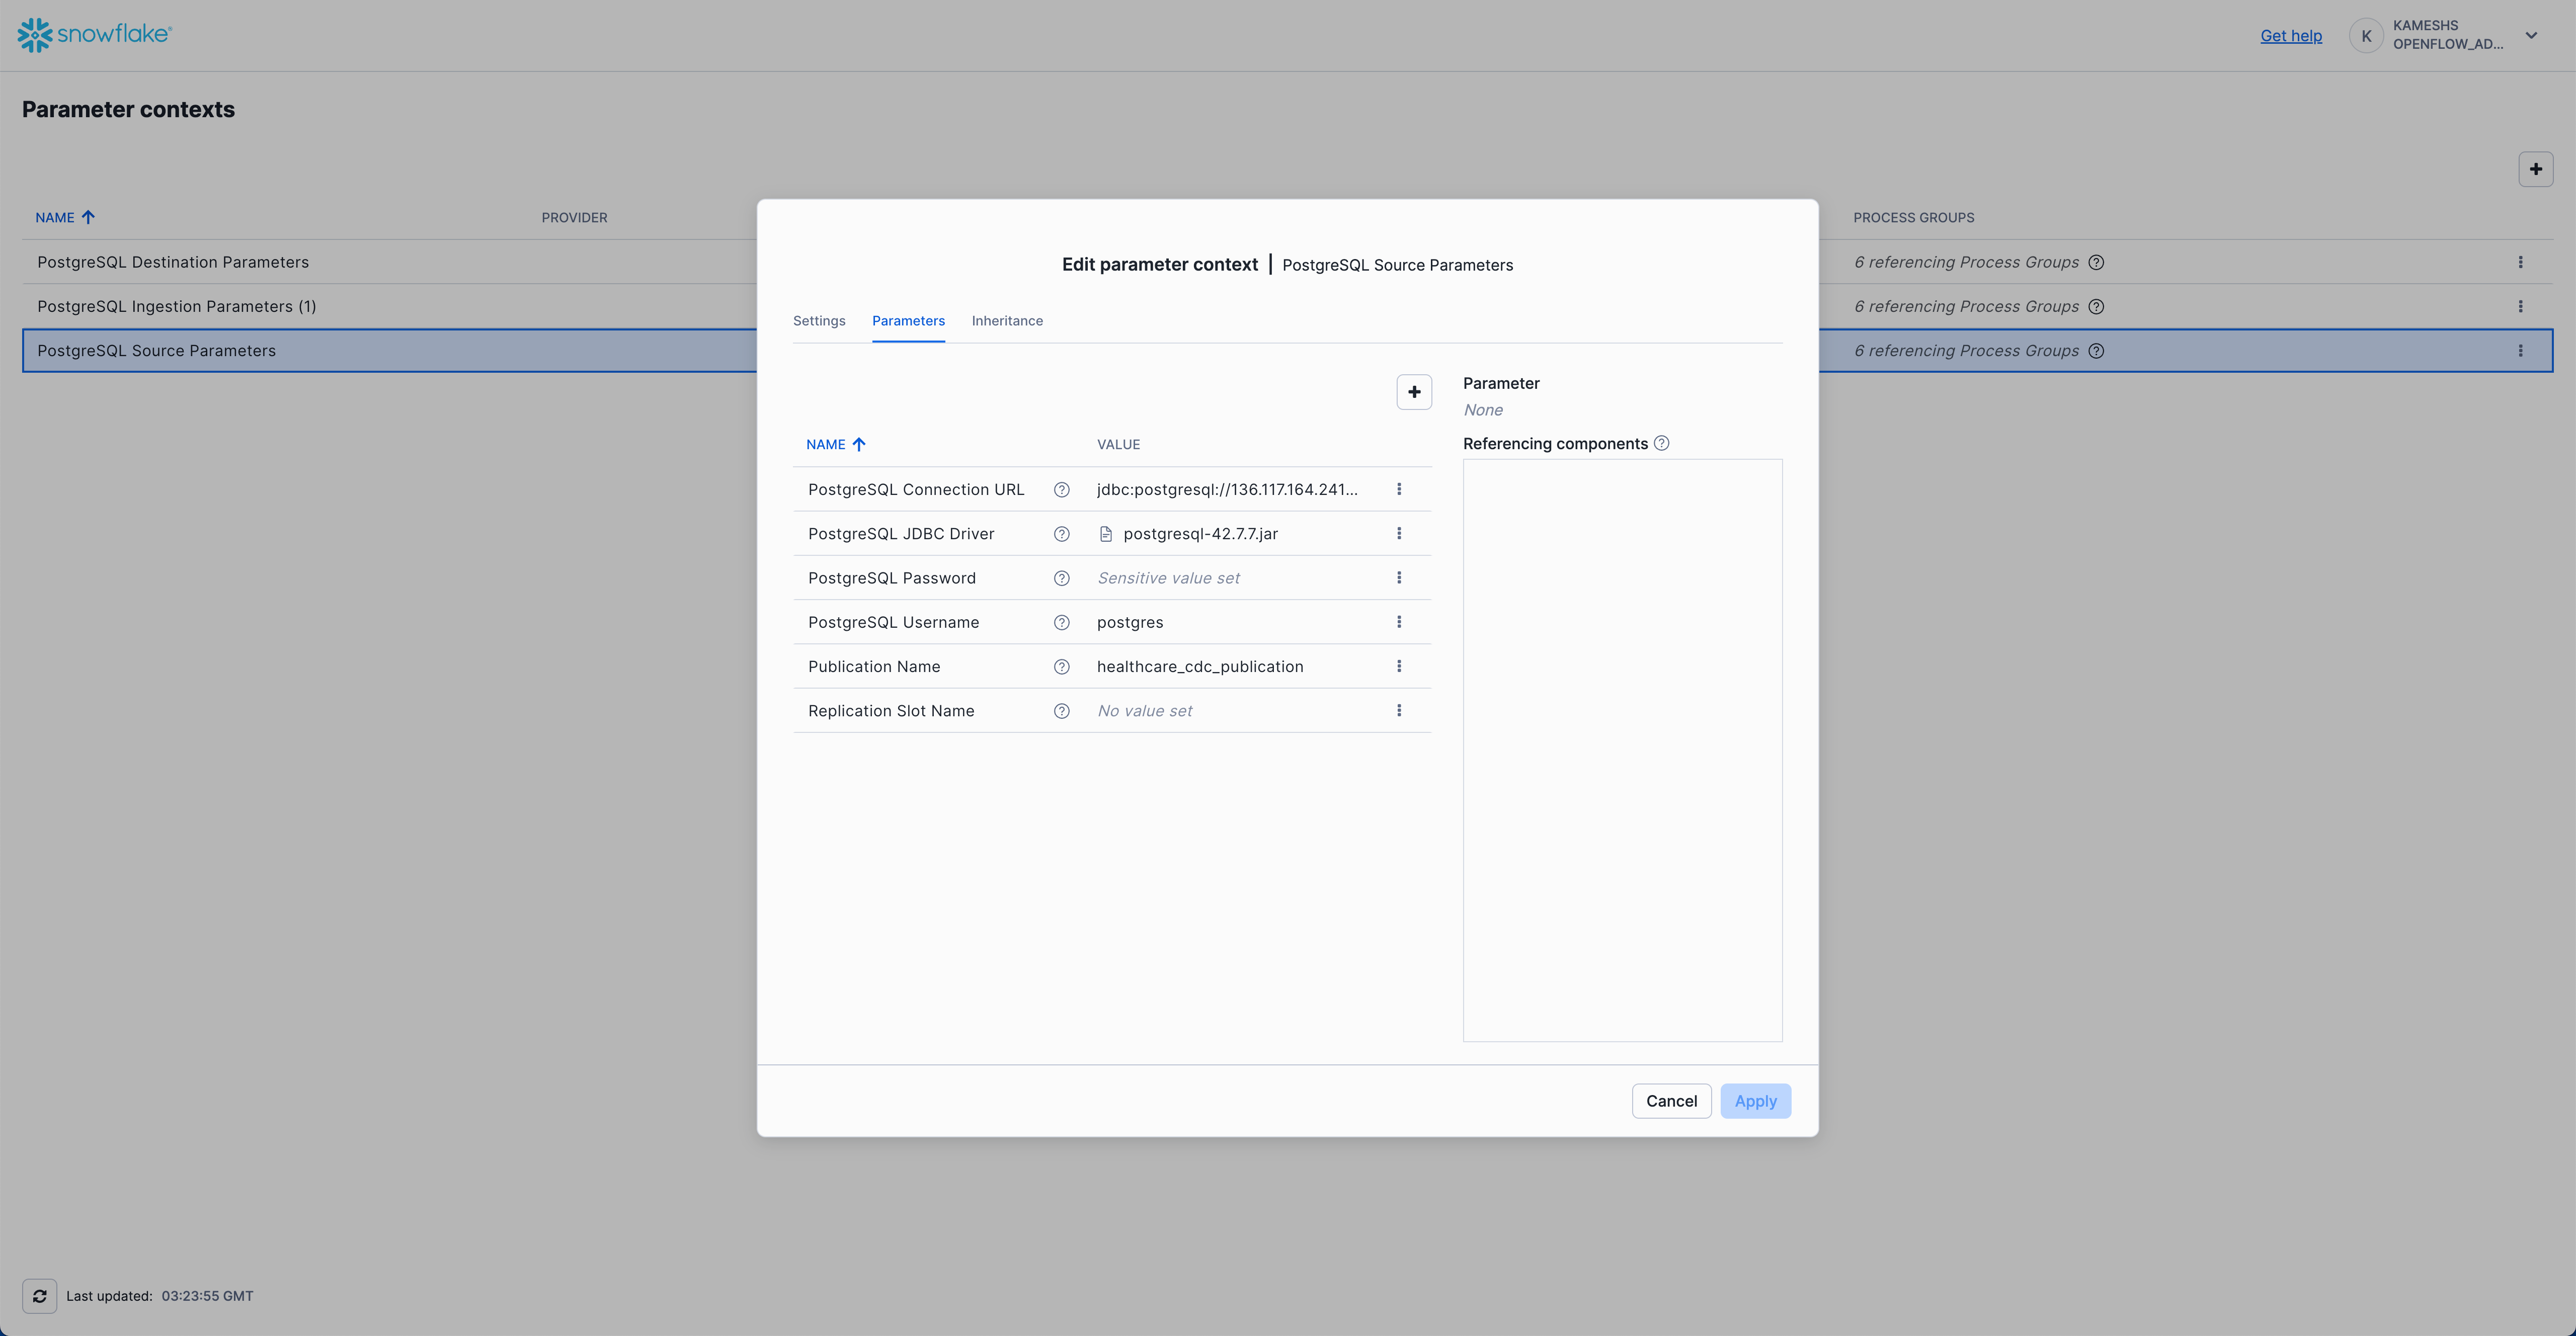Click the help icon next to Referencing components
Screen dimensions: 2576x1336
(1661, 443)
